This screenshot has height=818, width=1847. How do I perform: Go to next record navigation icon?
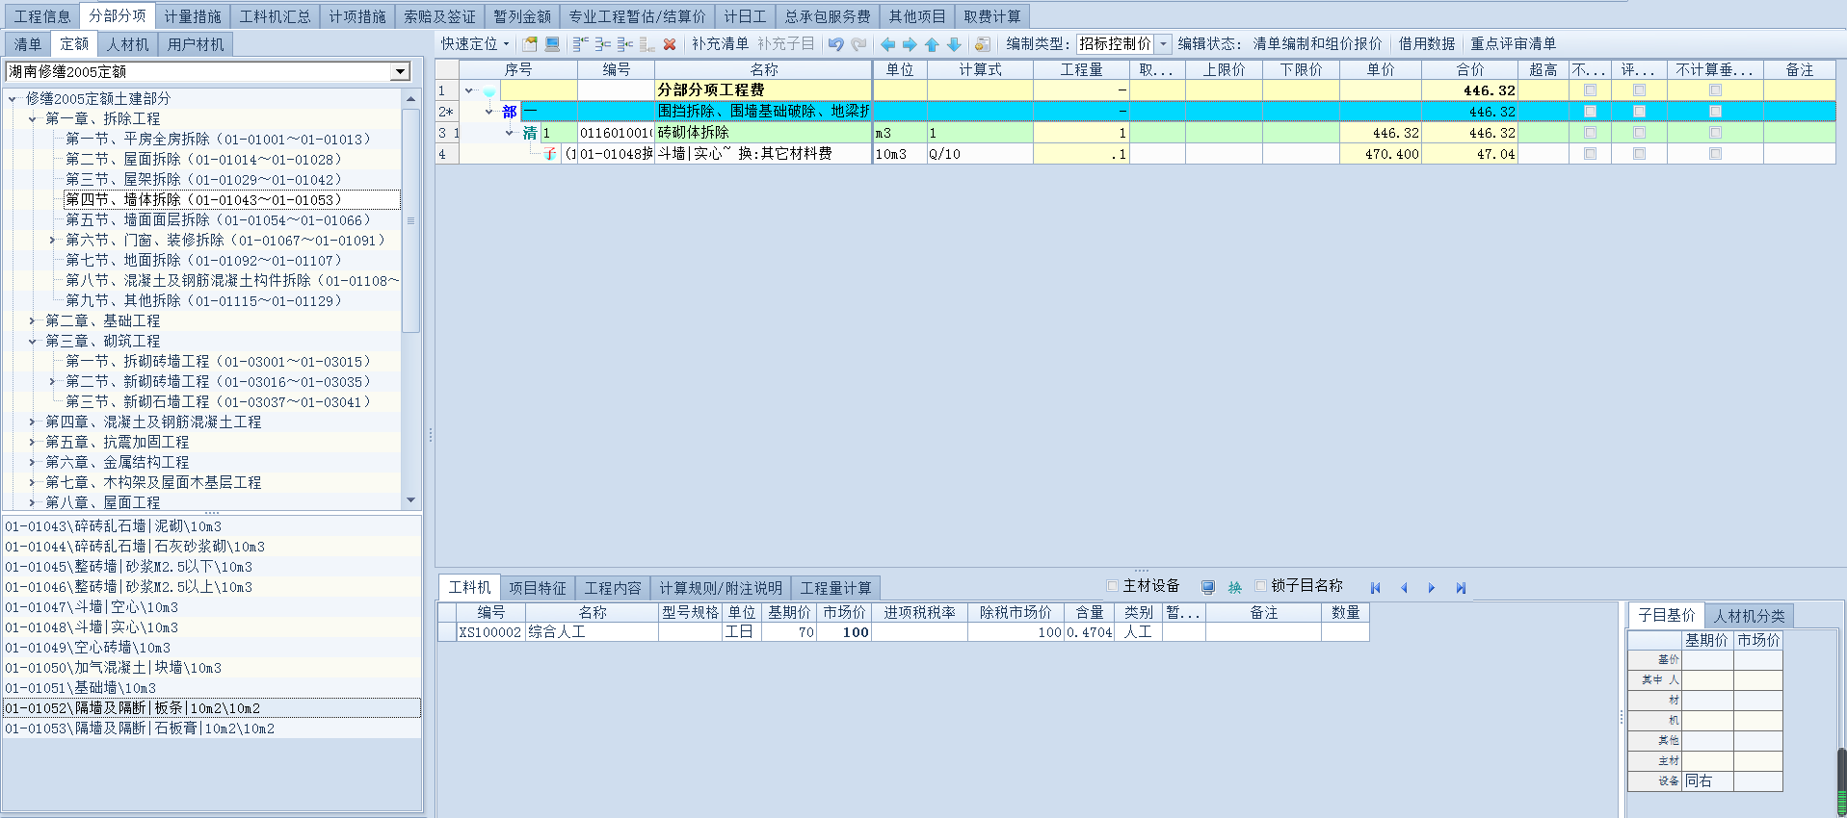[x=1432, y=588]
